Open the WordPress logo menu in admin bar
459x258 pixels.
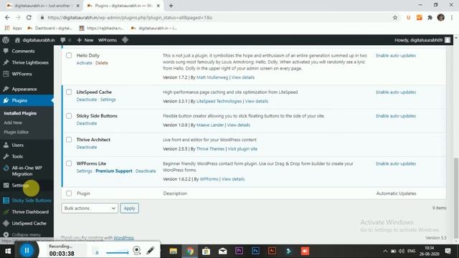(x=6, y=40)
